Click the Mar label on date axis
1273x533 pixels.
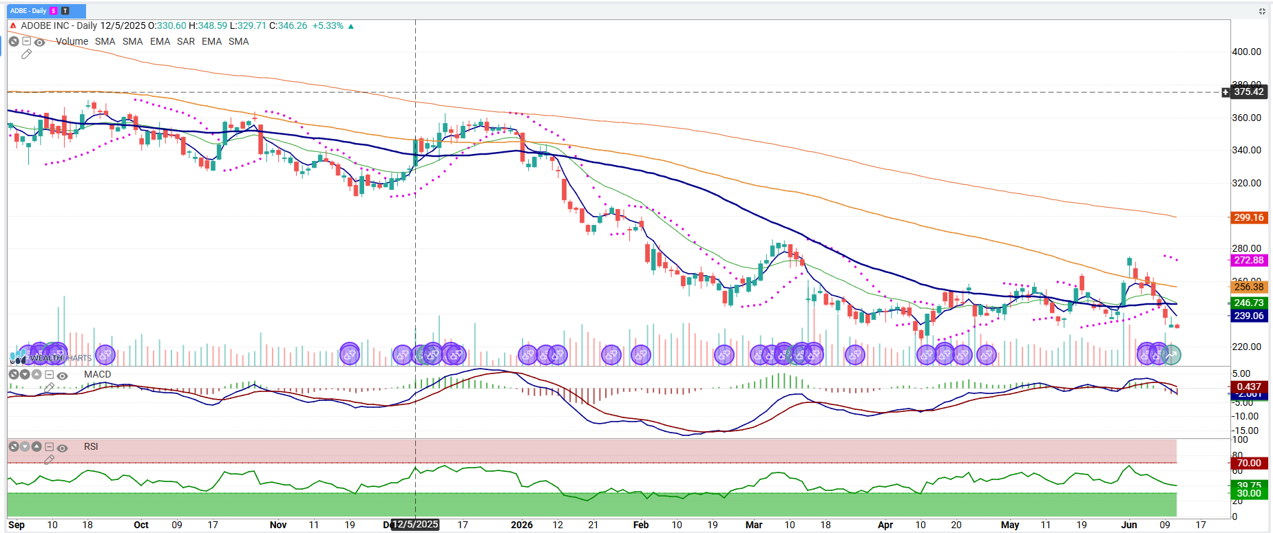pyautogui.click(x=754, y=525)
